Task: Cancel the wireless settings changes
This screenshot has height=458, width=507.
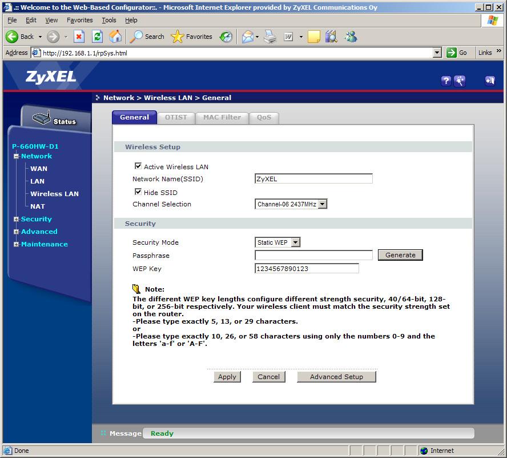Action: pos(269,377)
